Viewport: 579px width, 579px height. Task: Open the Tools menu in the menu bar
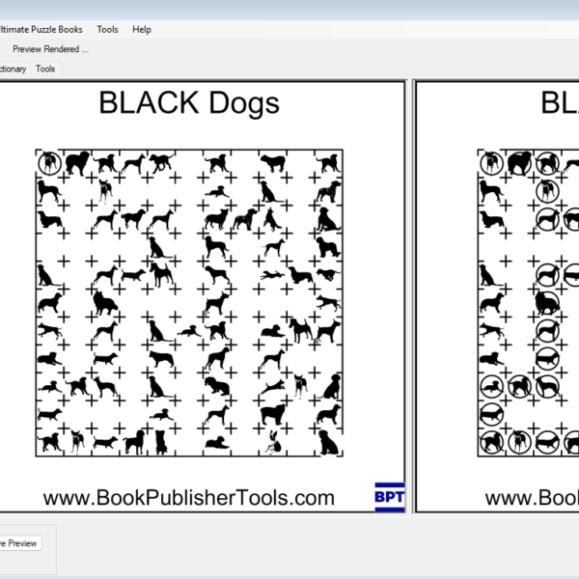coord(107,29)
